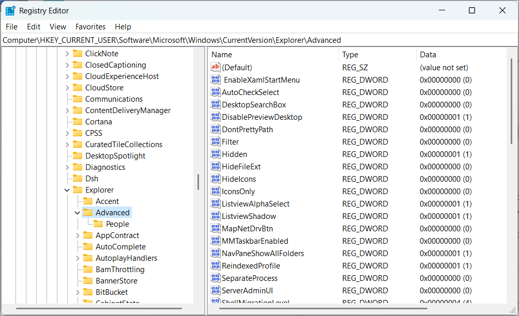The height and width of the screenshot is (316, 519).
Task: Expand the BitBucket key
Action: click(77, 292)
